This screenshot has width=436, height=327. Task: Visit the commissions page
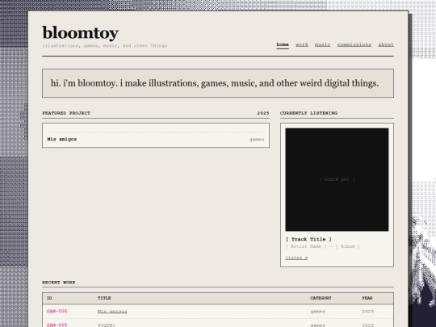[x=354, y=44]
